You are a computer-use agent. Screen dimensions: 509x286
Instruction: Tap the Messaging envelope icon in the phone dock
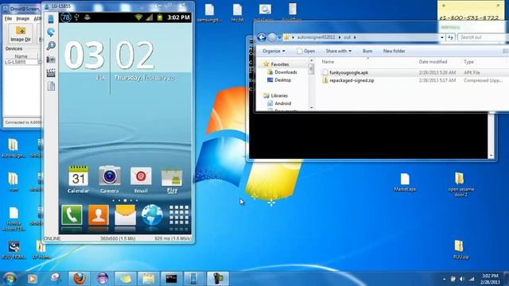pos(125,215)
